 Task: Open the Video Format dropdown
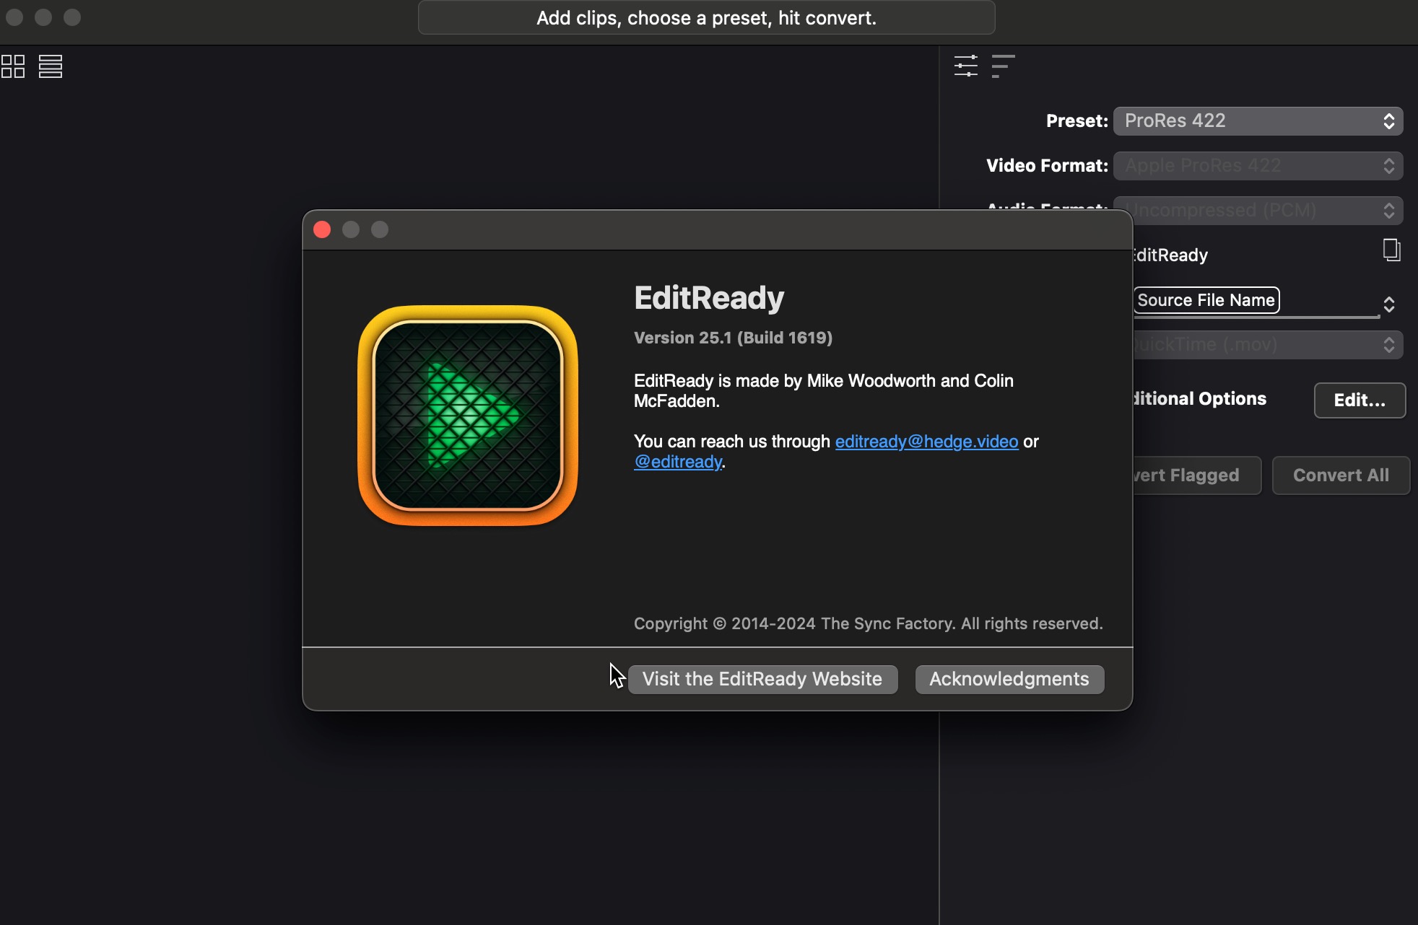tap(1258, 165)
